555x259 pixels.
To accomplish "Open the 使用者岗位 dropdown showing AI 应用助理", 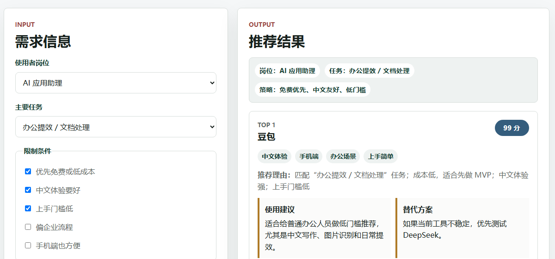I will pyautogui.click(x=116, y=83).
